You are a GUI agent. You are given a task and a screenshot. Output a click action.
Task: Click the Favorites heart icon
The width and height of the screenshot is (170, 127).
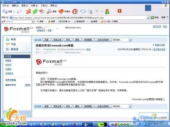click(61, 12)
